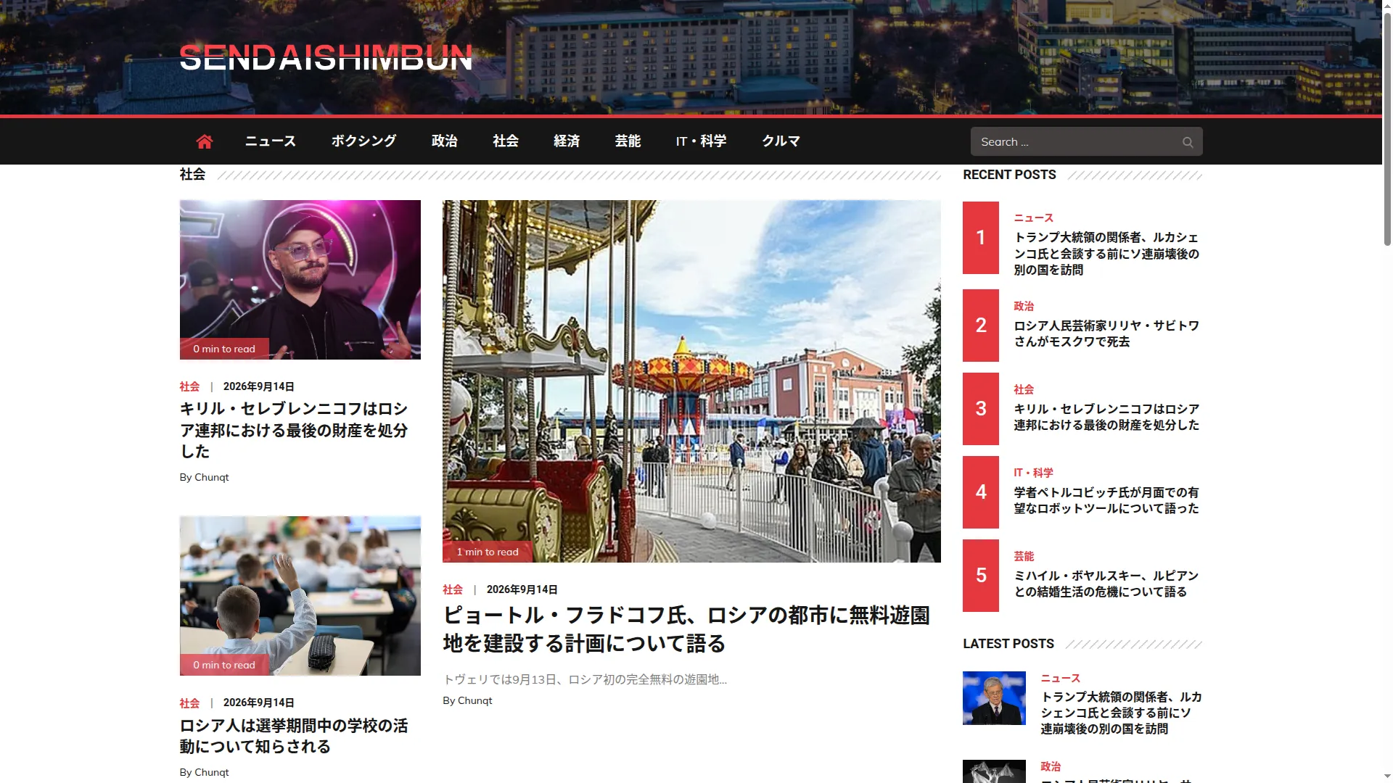Open the 経済 menu item
The width and height of the screenshot is (1393, 783).
[x=567, y=141]
